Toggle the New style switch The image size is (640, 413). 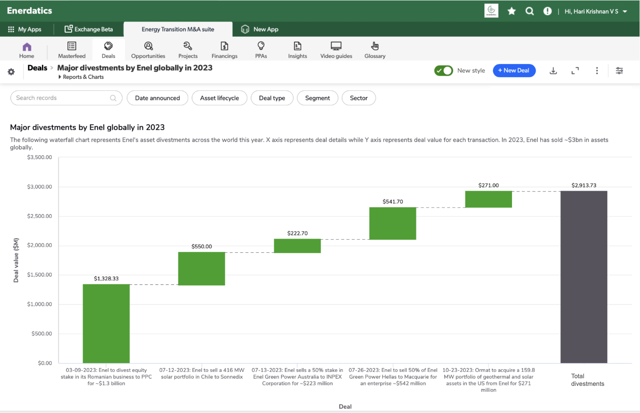coord(443,71)
